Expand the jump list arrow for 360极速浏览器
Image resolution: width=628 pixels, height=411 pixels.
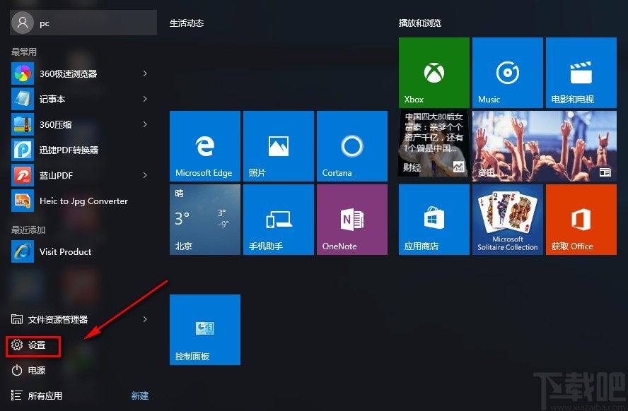click(144, 73)
